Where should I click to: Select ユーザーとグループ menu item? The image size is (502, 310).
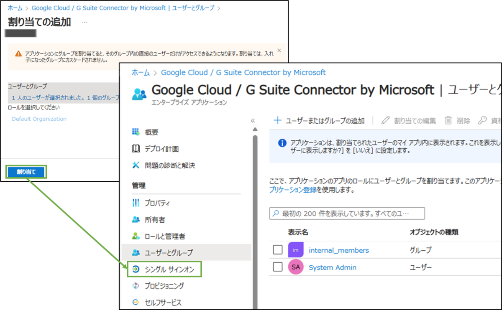(186, 252)
